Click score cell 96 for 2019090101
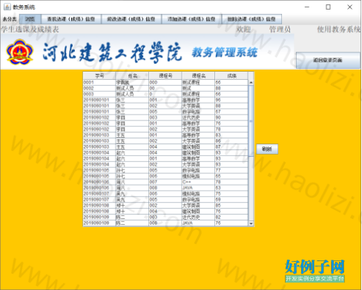 231,100
